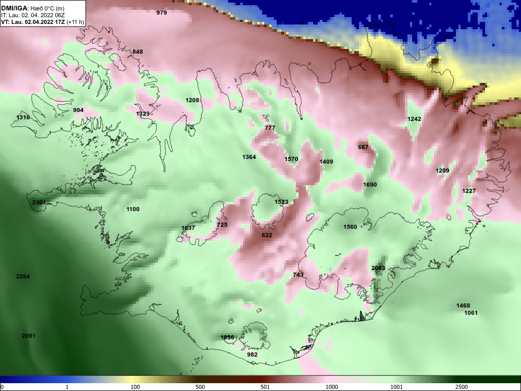Select the 2091 value in southwest
The image size is (521, 391).
click(29, 336)
